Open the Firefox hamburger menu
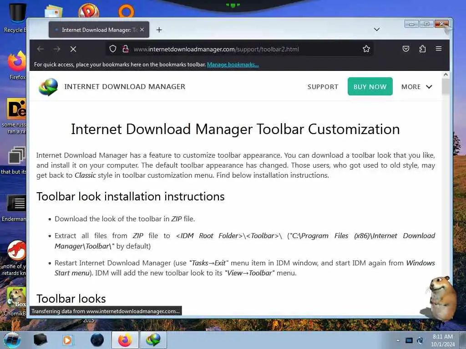 coord(439,48)
